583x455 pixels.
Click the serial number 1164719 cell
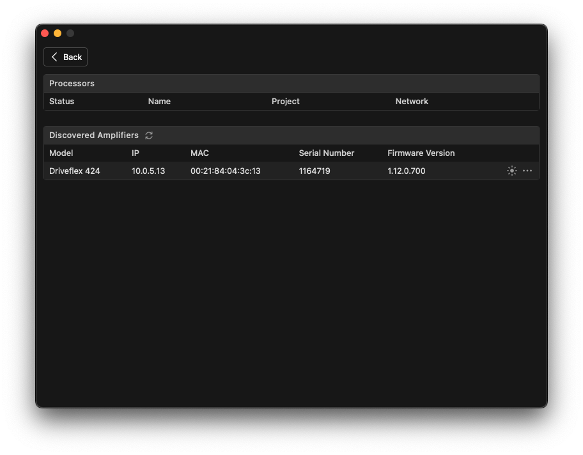[313, 171]
